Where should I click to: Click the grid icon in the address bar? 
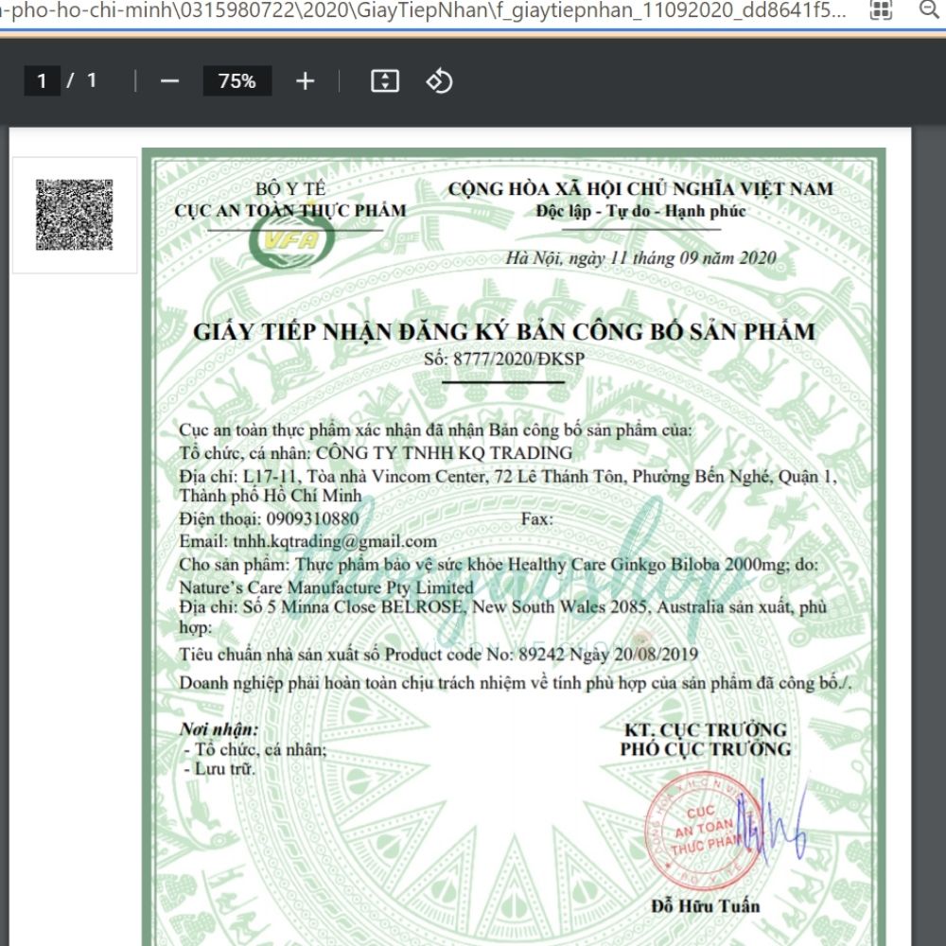[881, 9]
